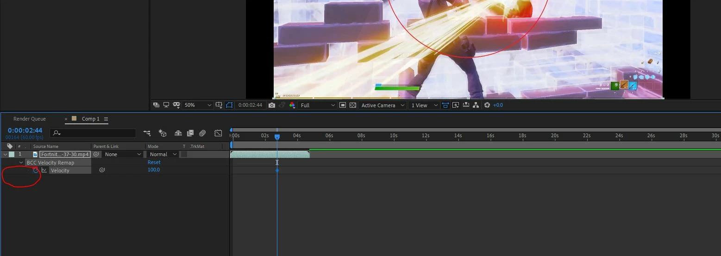The width and height of the screenshot is (721, 256).
Task: Open the Comp 1 panel menu
Action: pos(106,119)
